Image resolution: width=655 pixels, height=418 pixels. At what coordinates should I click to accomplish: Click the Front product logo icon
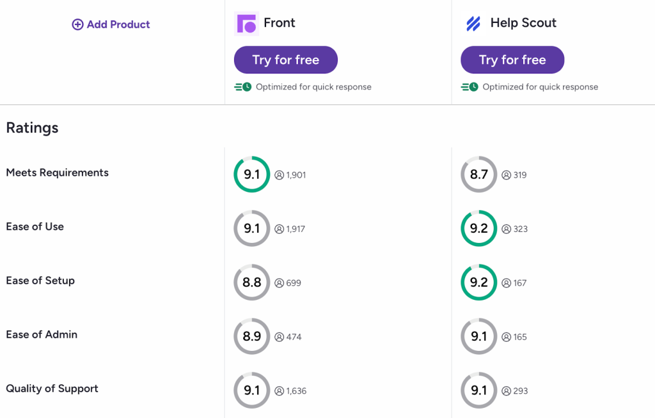[245, 22]
